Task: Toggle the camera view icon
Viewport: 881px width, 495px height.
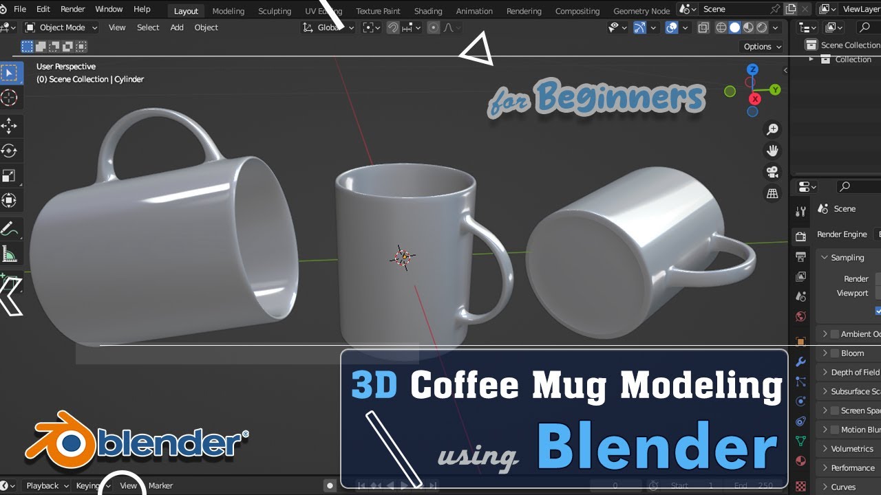Action: click(x=772, y=172)
